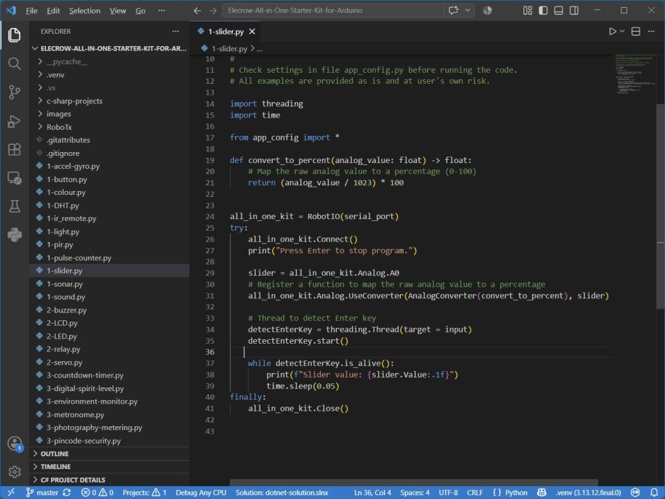
Task: Expand the C# PROJECT DETAILS section
Action: 109,480
